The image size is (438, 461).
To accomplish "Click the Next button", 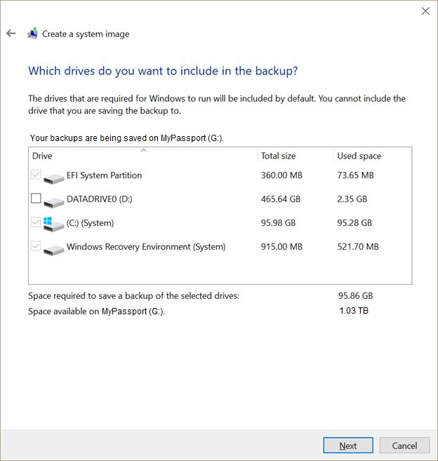I will point(348,446).
